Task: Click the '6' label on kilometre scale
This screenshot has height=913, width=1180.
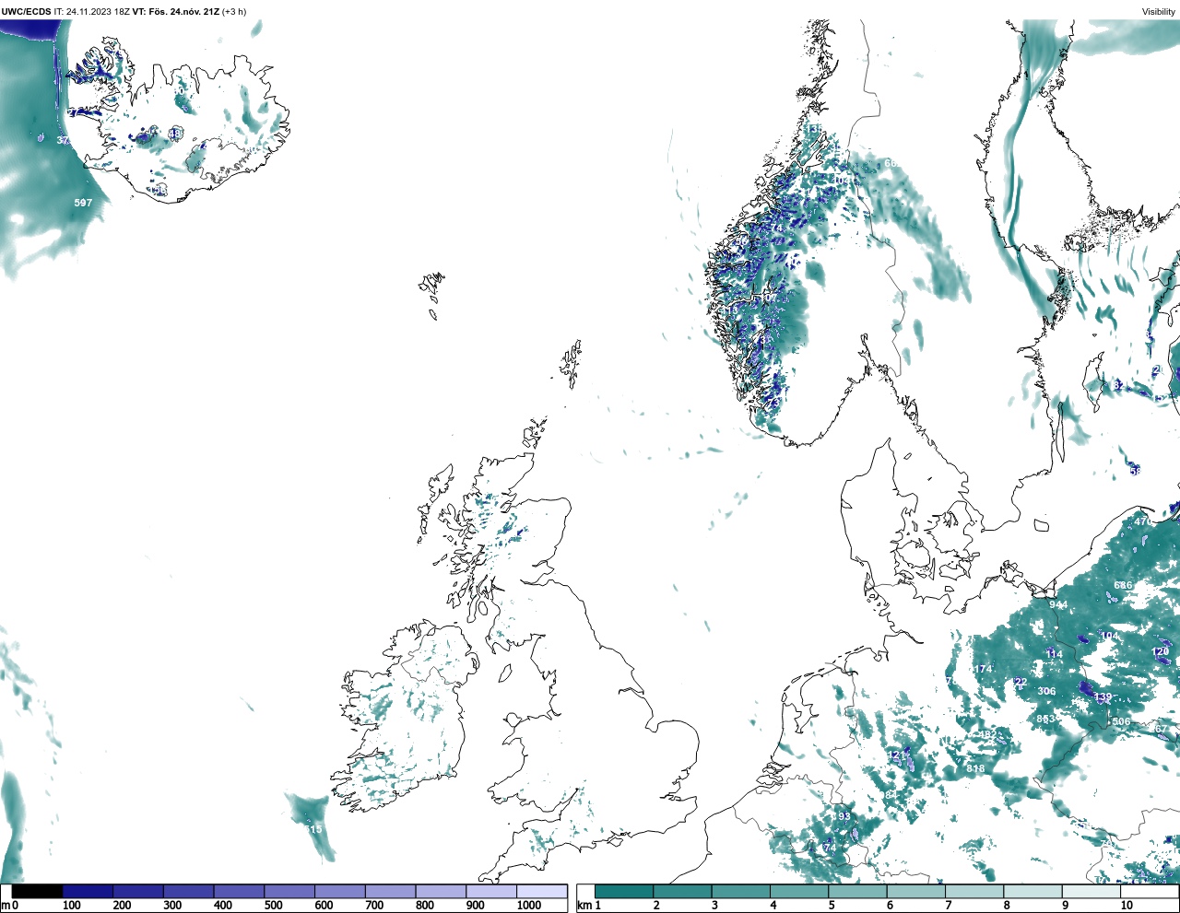Action: tap(890, 906)
